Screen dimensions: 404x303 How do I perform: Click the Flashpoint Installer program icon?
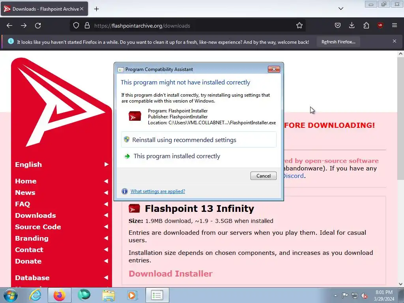tap(135, 116)
